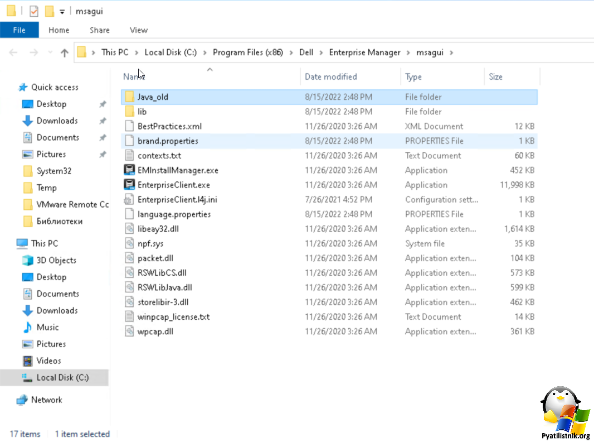
Task: Click the libeay32.dll file icon
Action: [129, 229]
